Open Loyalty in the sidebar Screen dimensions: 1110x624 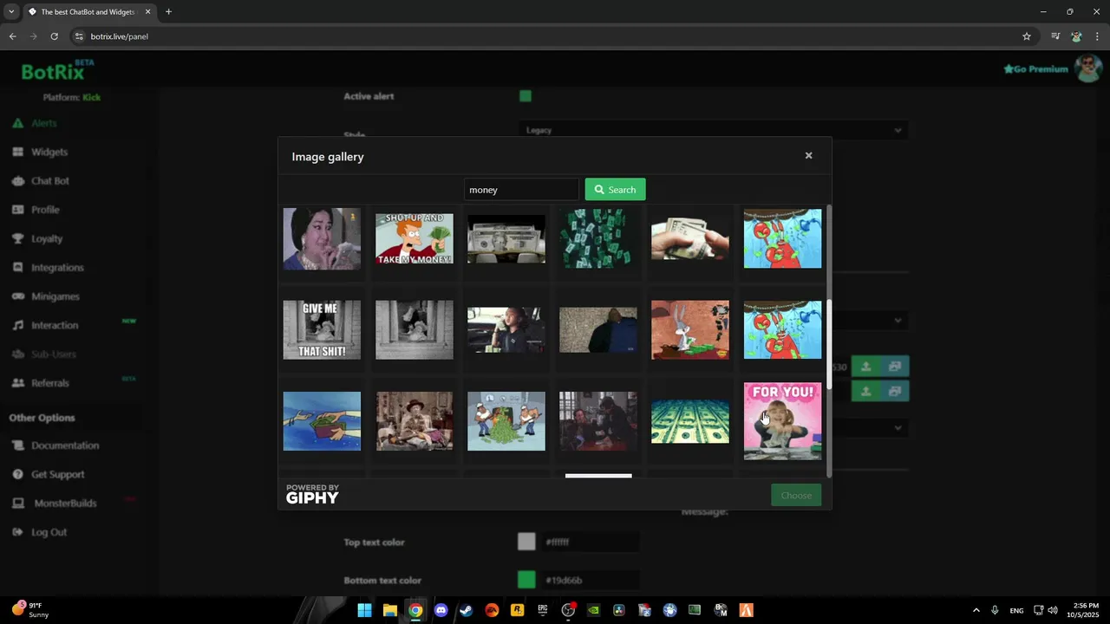pos(47,238)
